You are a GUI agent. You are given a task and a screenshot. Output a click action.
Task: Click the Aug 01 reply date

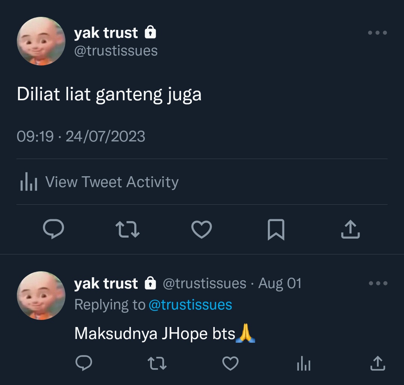(280, 284)
